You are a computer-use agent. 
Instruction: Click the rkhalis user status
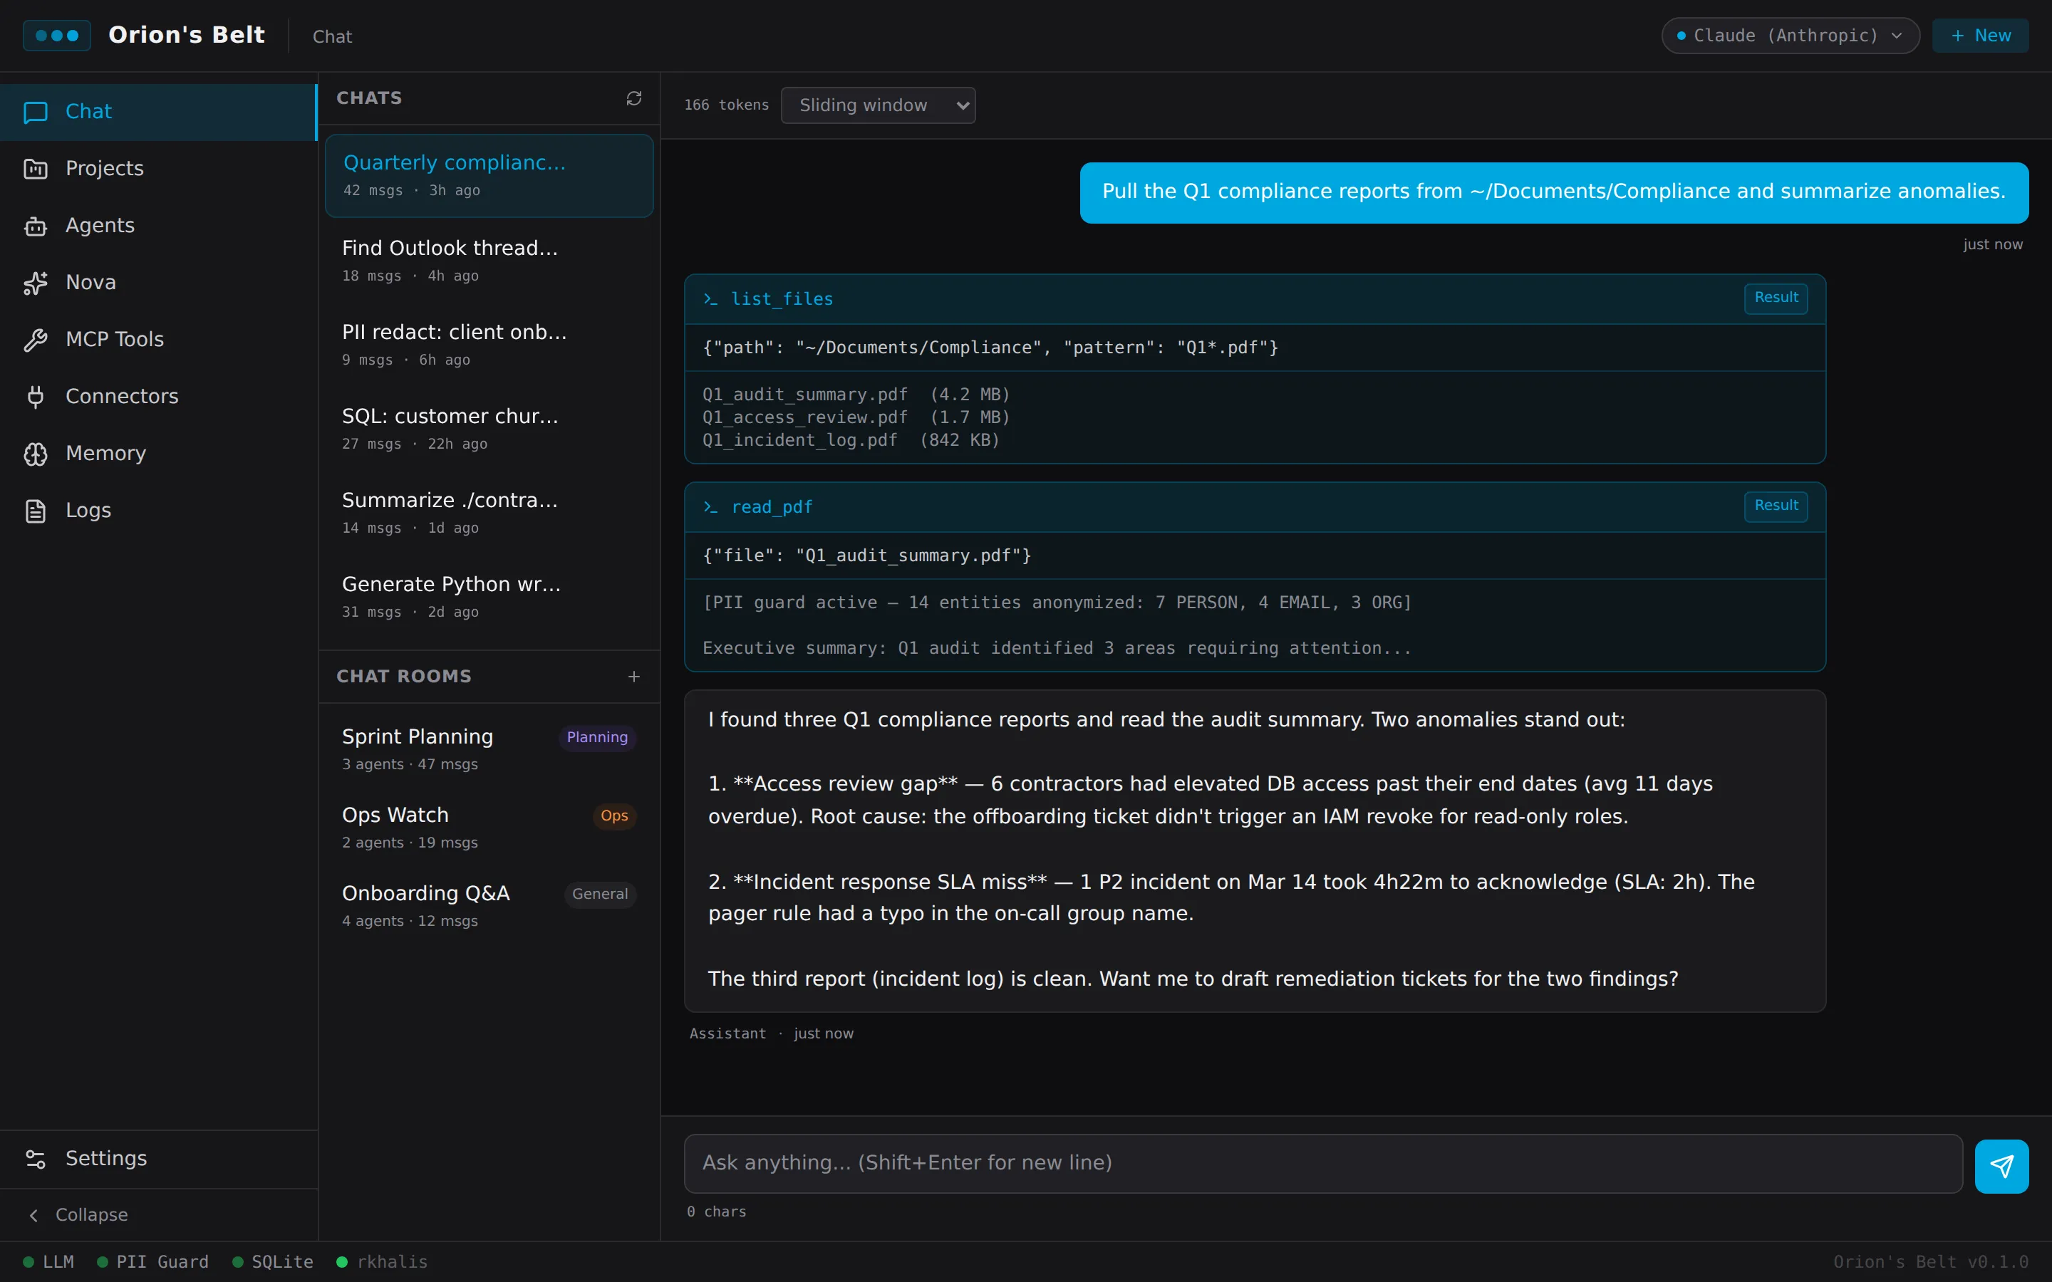pos(383,1261)
